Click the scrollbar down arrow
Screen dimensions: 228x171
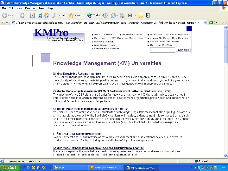pyautogui.click(x=225, y=156)
